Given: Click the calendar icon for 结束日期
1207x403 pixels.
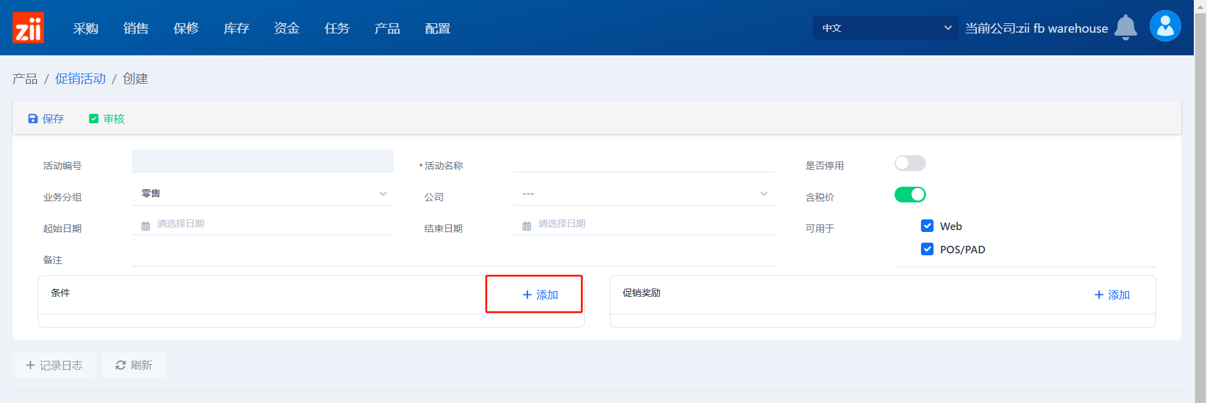Looking at the screenshot, I should [527, 226].
